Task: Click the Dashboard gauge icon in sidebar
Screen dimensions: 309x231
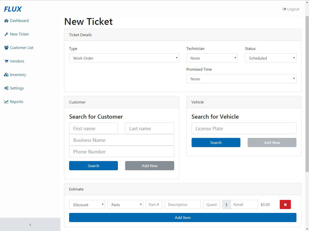Action: click(6, 21)
